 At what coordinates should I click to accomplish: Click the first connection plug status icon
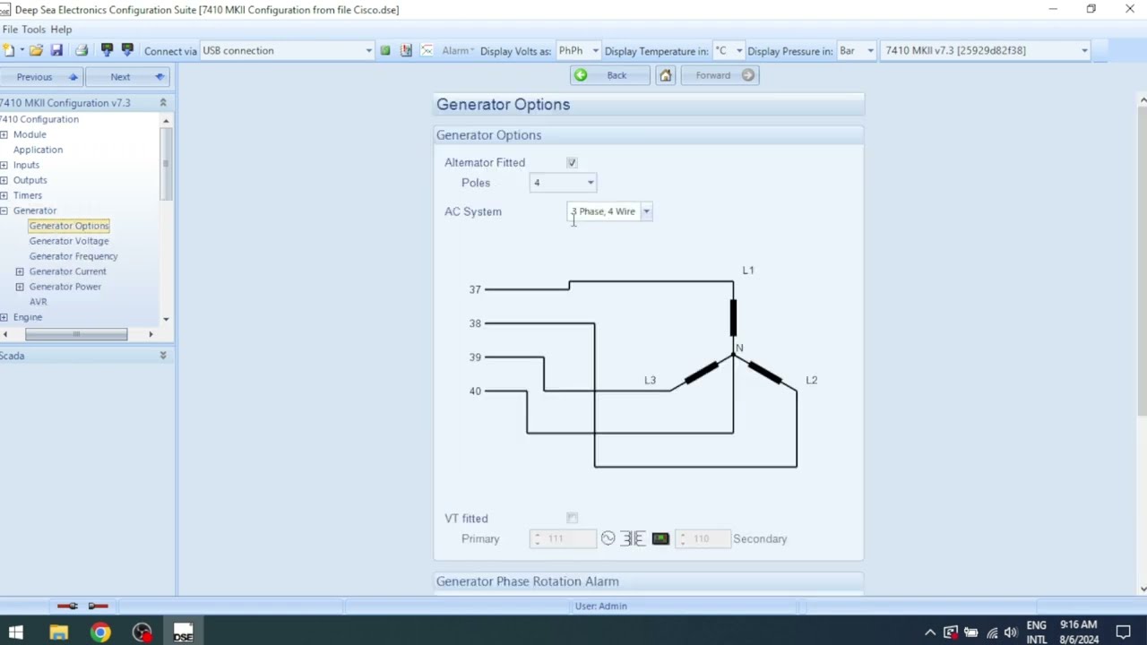click(x=67, y=606)
